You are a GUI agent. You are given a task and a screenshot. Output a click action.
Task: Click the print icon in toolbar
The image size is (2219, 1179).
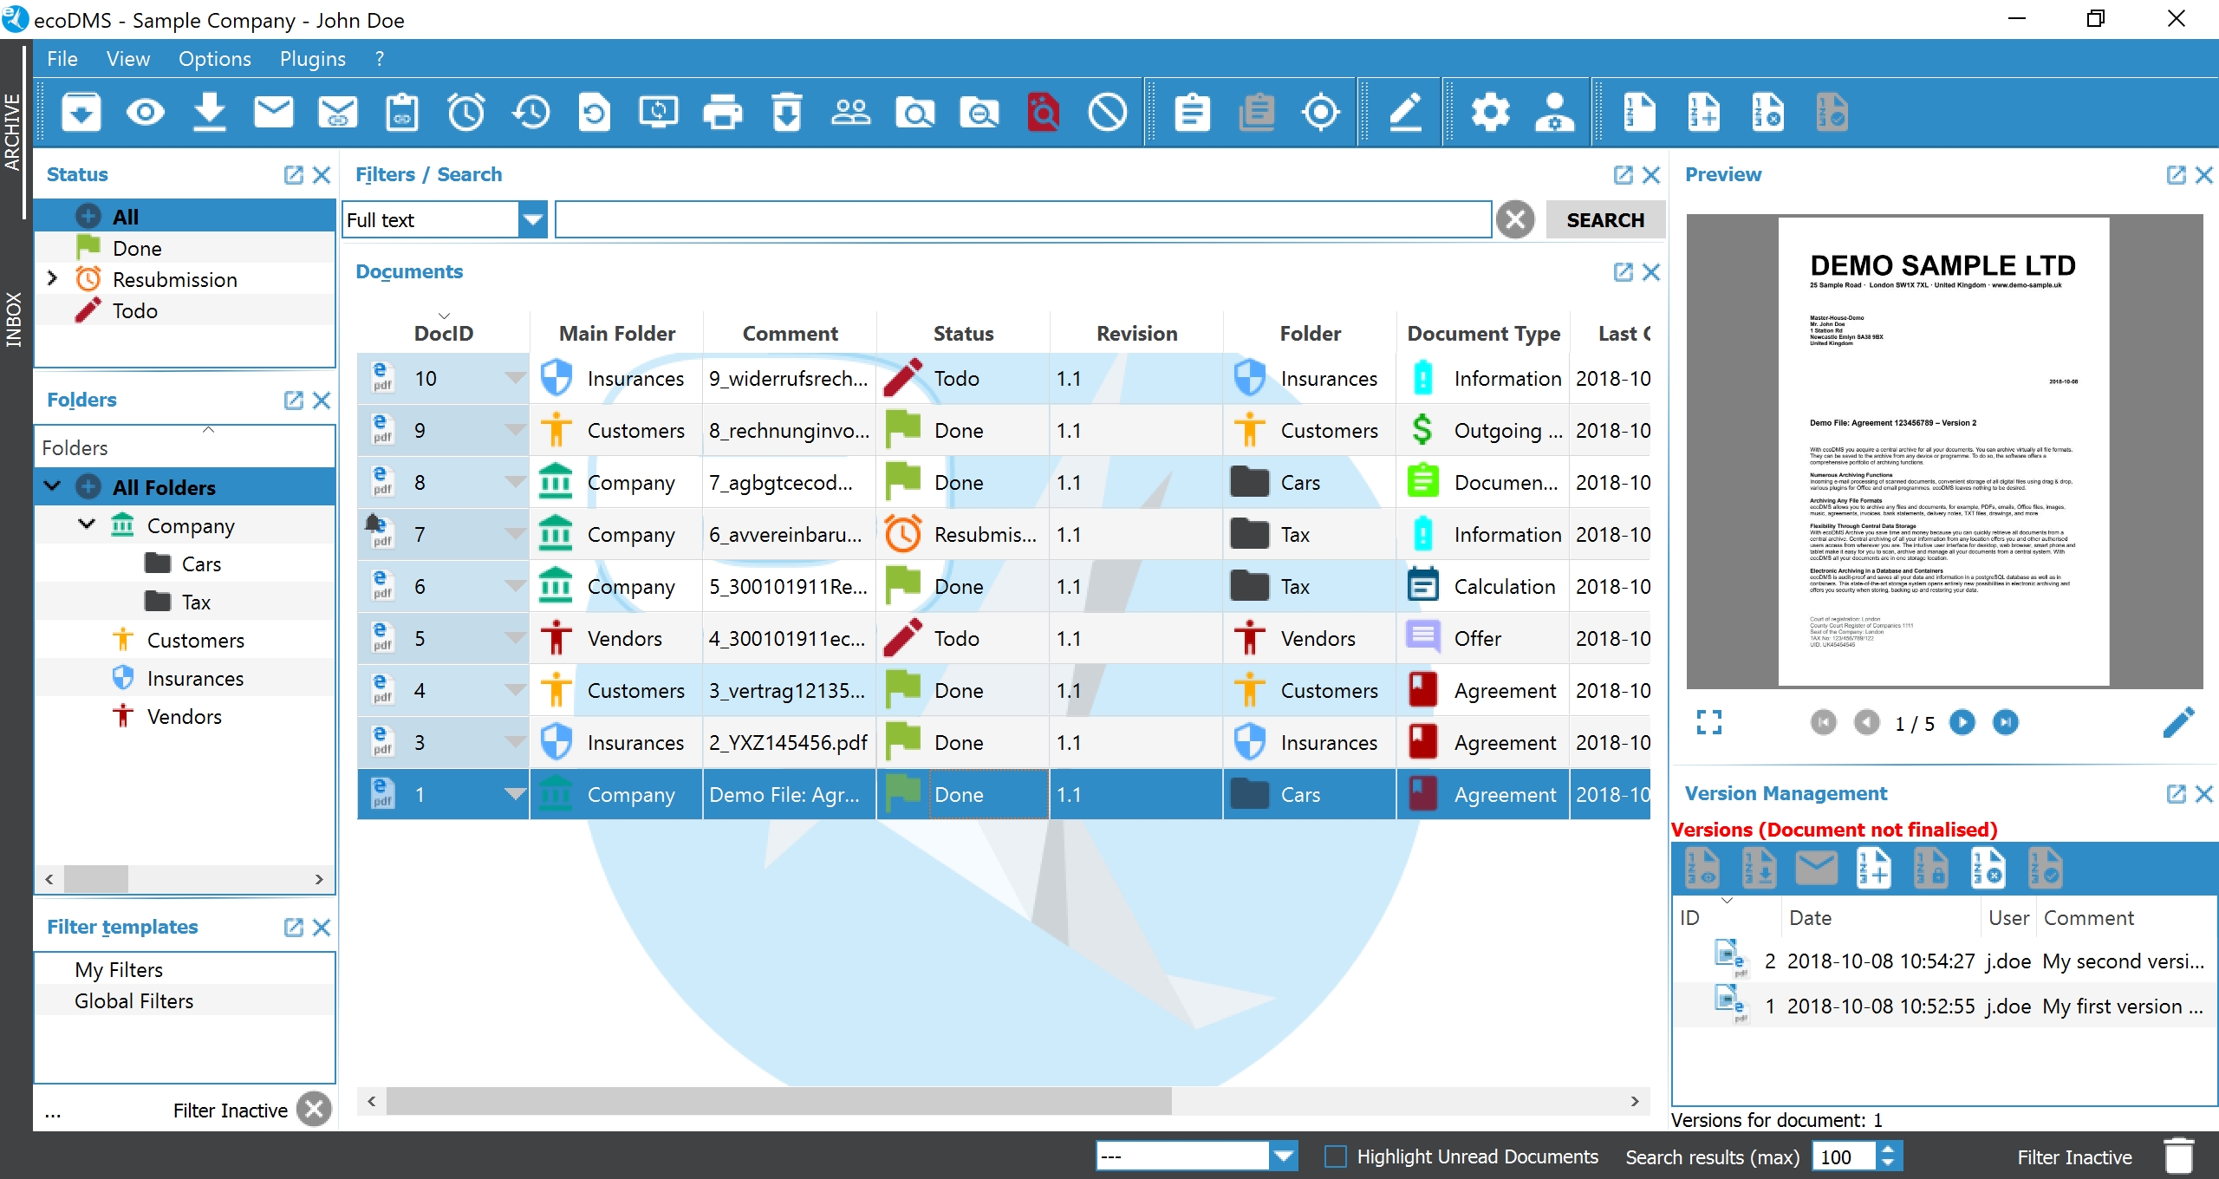[x=722, y=113]
